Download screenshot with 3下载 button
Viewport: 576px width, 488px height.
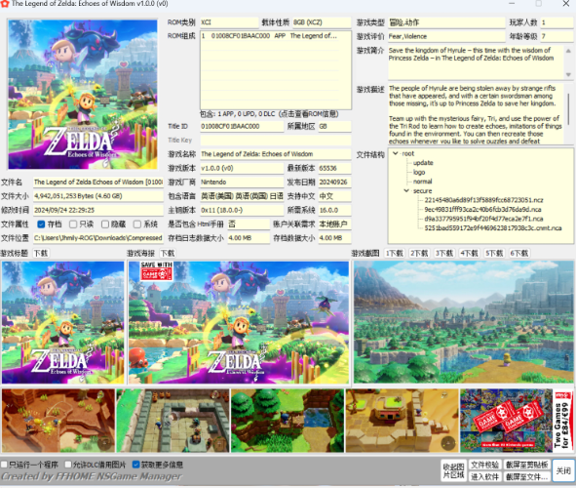[x=444, y=253]
